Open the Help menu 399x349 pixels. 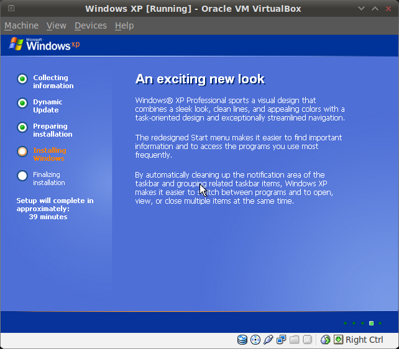[124, 25]
